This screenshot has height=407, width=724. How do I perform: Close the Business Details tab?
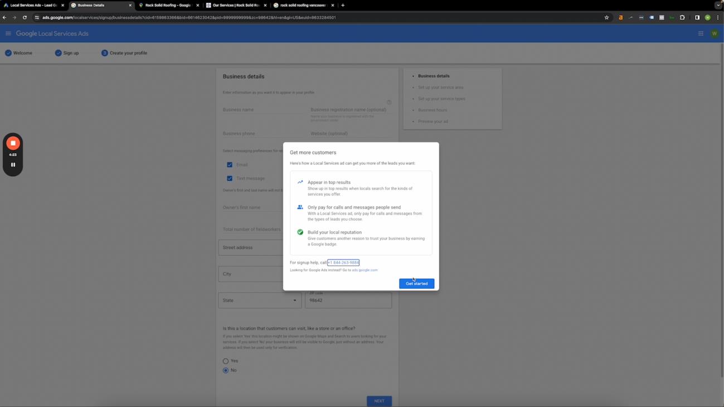130,5
